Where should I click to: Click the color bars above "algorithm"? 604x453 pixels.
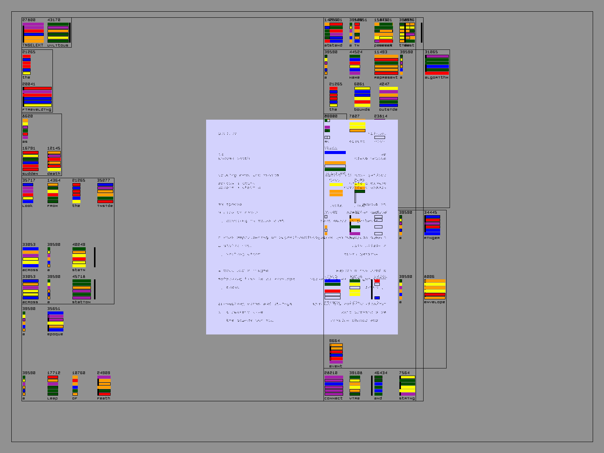[437, 65]
